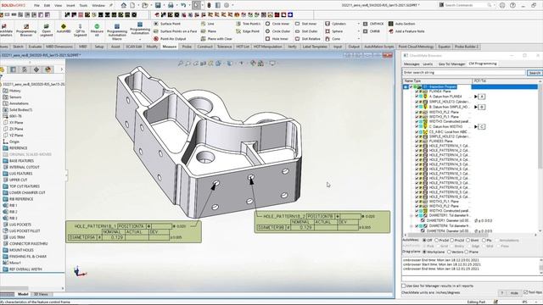Select the Cone measure tool
Screen dimensions: 543x305
[x=333, y=39]
